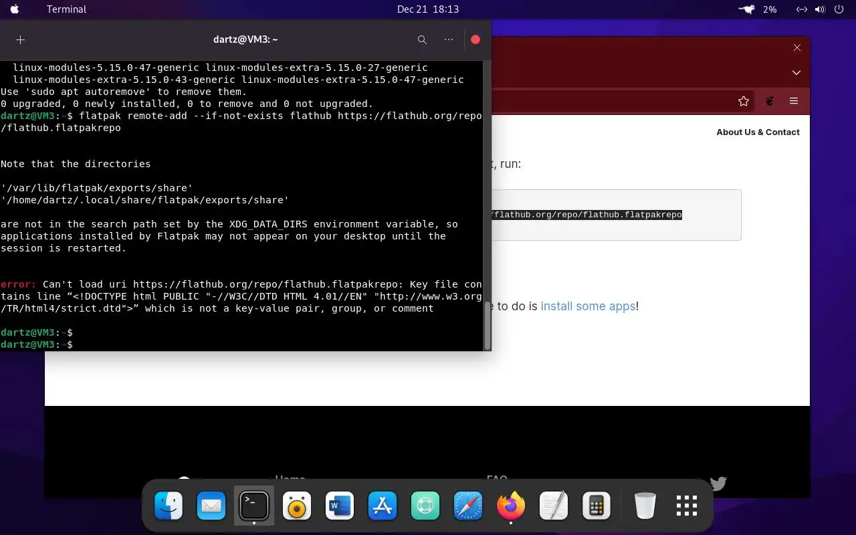Show all applications grid in dock
Screen dimensions: 856x535
pyautogui.click(x=687, y=506)
